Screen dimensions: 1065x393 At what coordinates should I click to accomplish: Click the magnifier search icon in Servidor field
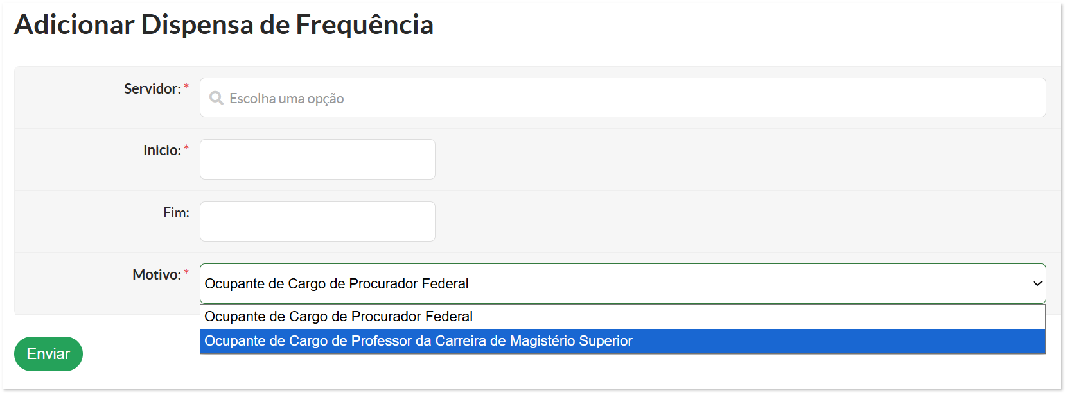[x=216, y=98]
